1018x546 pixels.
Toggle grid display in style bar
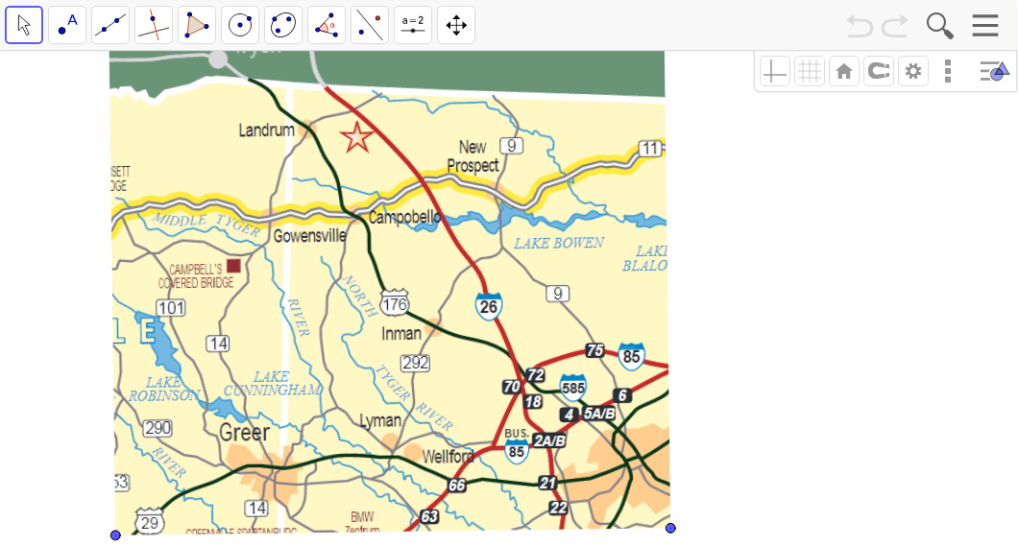[x=810, y=71]
